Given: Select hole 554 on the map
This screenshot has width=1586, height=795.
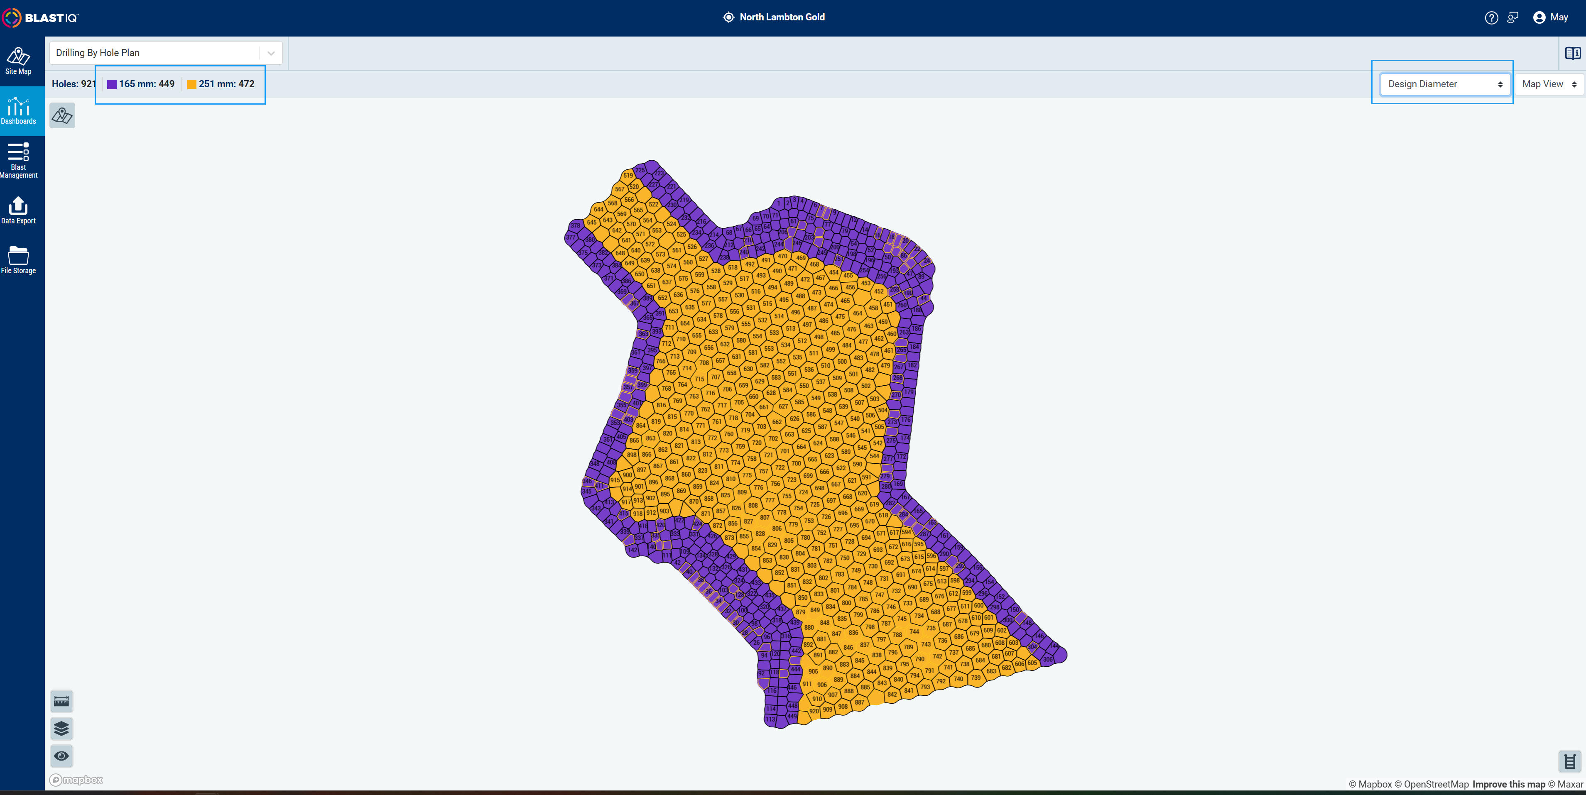Looking at the screenshot, I should (x=757, y=336).
